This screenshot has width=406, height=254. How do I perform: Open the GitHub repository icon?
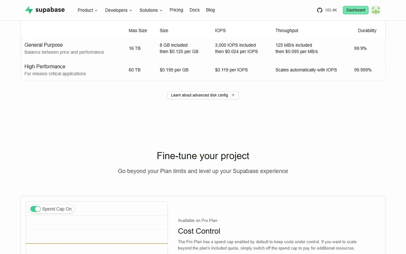pos(320,10)
